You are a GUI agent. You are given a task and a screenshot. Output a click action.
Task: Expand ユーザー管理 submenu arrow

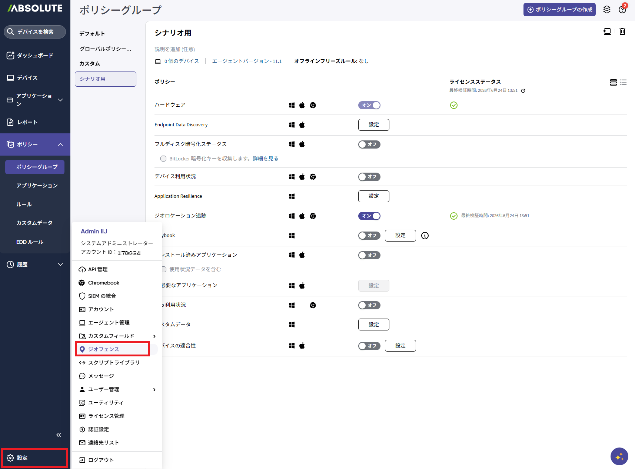click(154, 389)
